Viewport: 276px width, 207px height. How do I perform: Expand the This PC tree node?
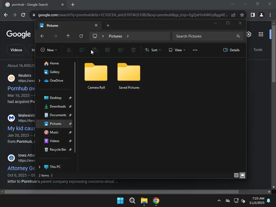39,167
